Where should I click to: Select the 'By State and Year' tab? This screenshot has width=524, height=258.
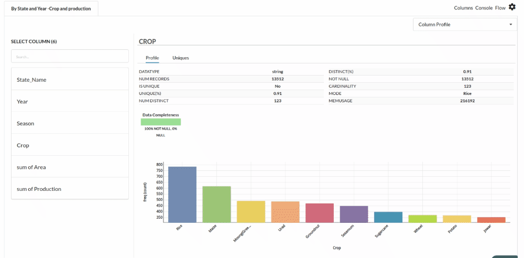coord(51,9)
